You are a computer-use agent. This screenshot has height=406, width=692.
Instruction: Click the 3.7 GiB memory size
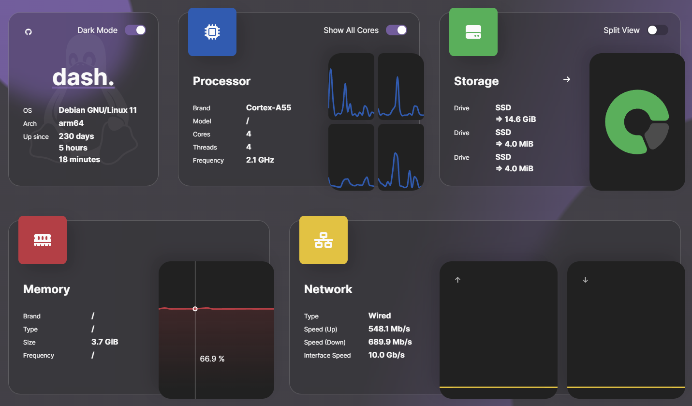(x=105, y=342)
